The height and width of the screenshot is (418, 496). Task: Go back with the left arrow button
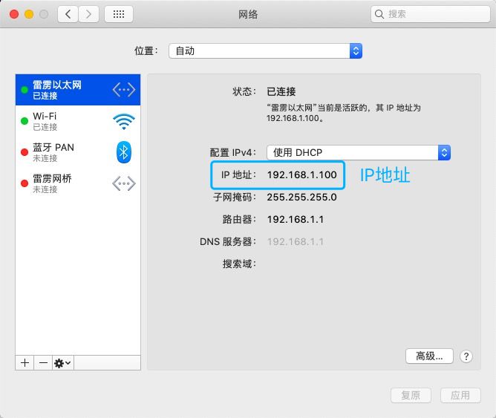[68, 14]
